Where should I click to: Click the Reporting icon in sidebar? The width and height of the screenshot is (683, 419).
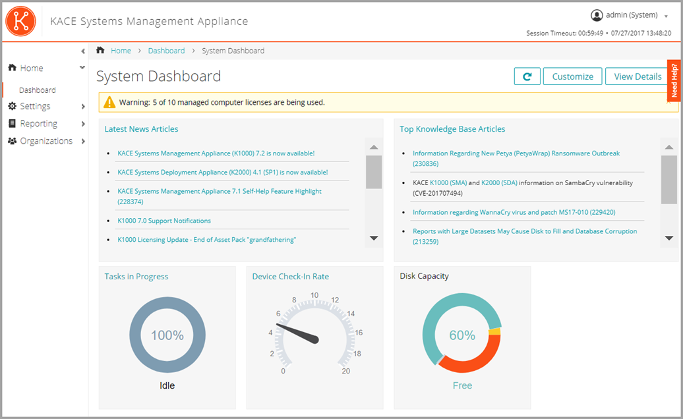(13, 124)
